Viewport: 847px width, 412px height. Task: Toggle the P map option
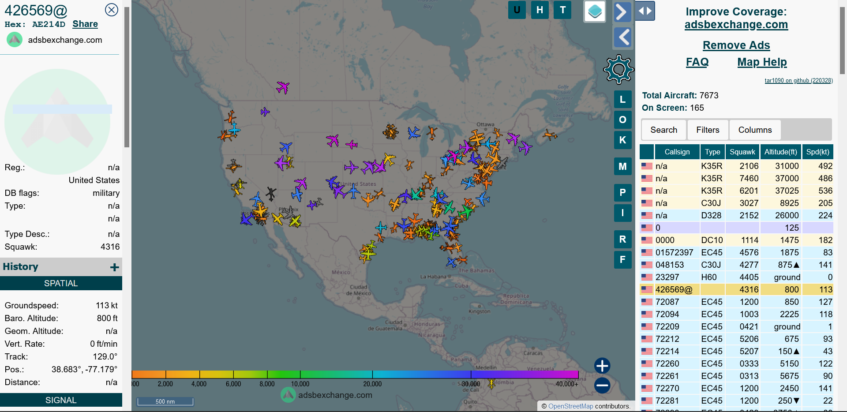click(x=622, y=192)
